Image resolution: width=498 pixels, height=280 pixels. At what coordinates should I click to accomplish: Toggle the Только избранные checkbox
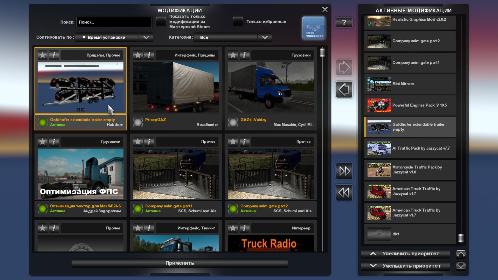238,22
